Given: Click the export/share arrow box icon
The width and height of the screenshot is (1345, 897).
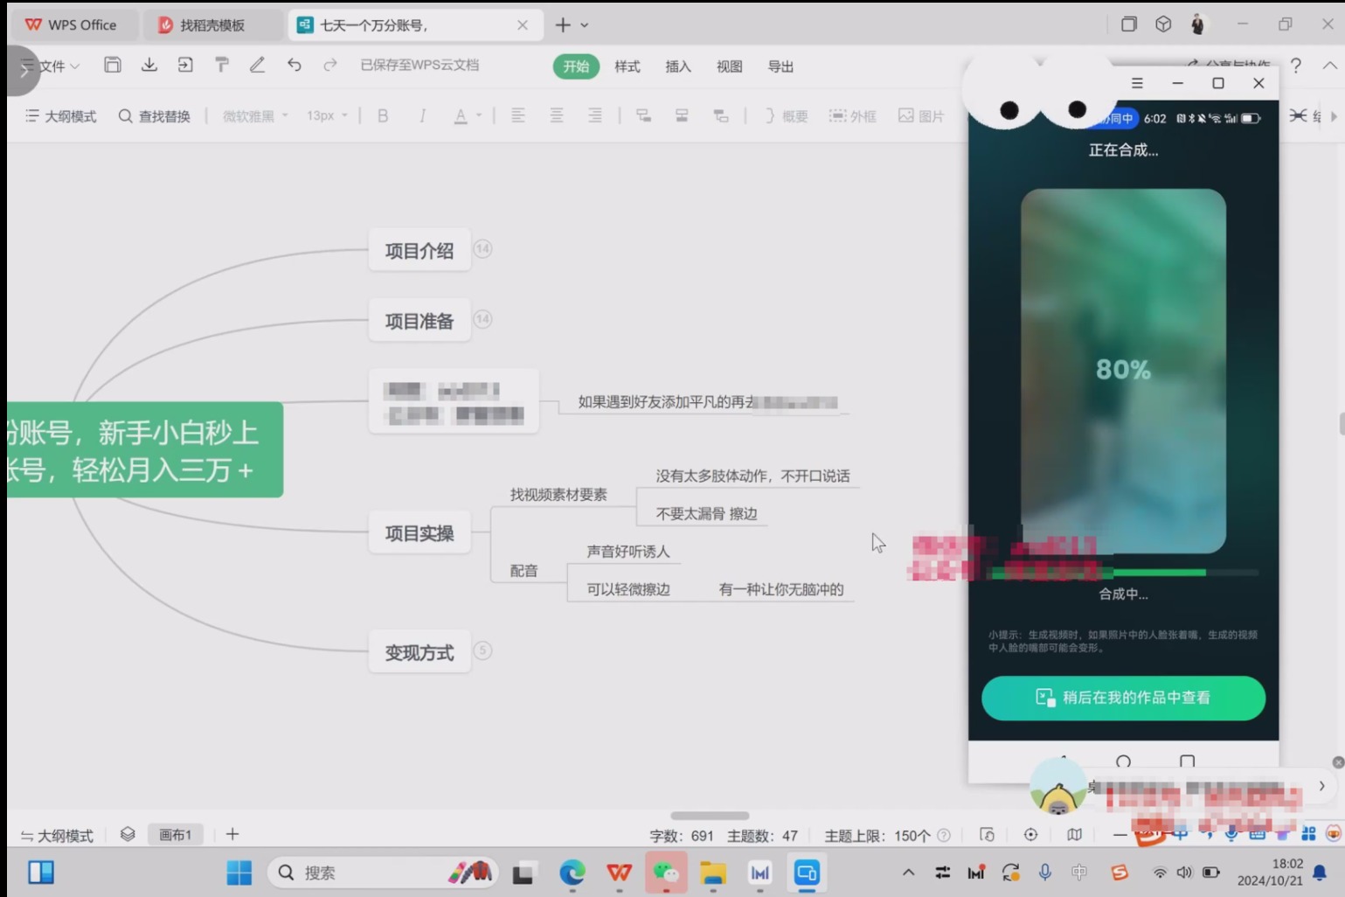Looking at the screenshot, I should coord(185,65).
